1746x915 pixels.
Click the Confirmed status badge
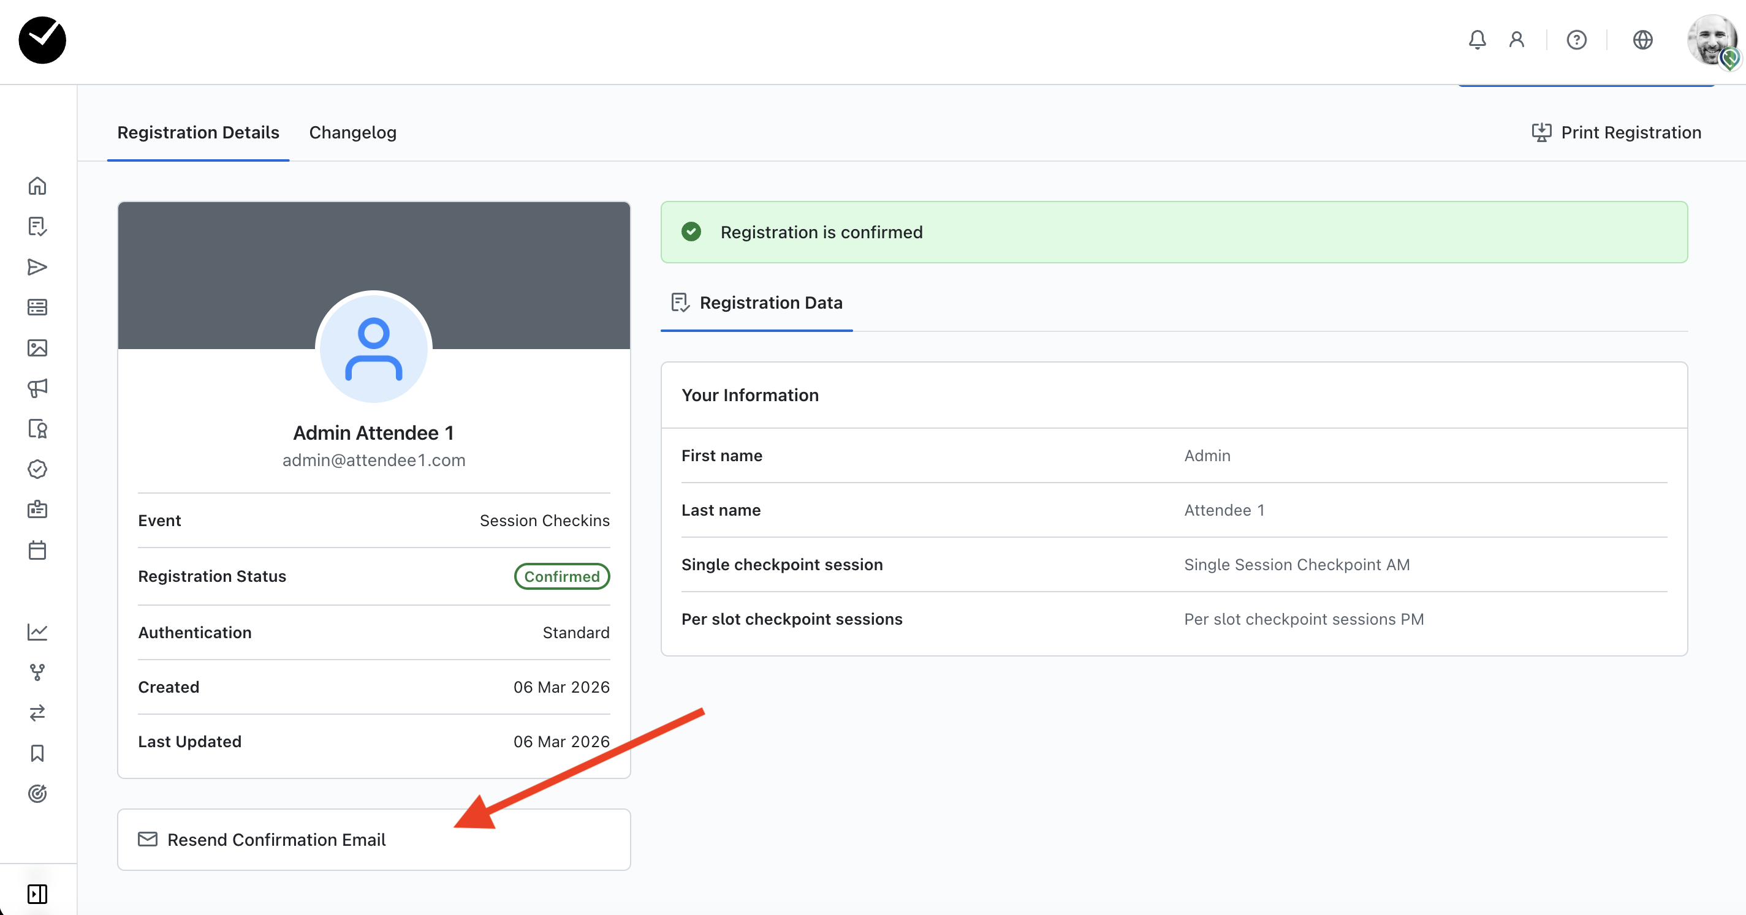click(x=561, y=576)
